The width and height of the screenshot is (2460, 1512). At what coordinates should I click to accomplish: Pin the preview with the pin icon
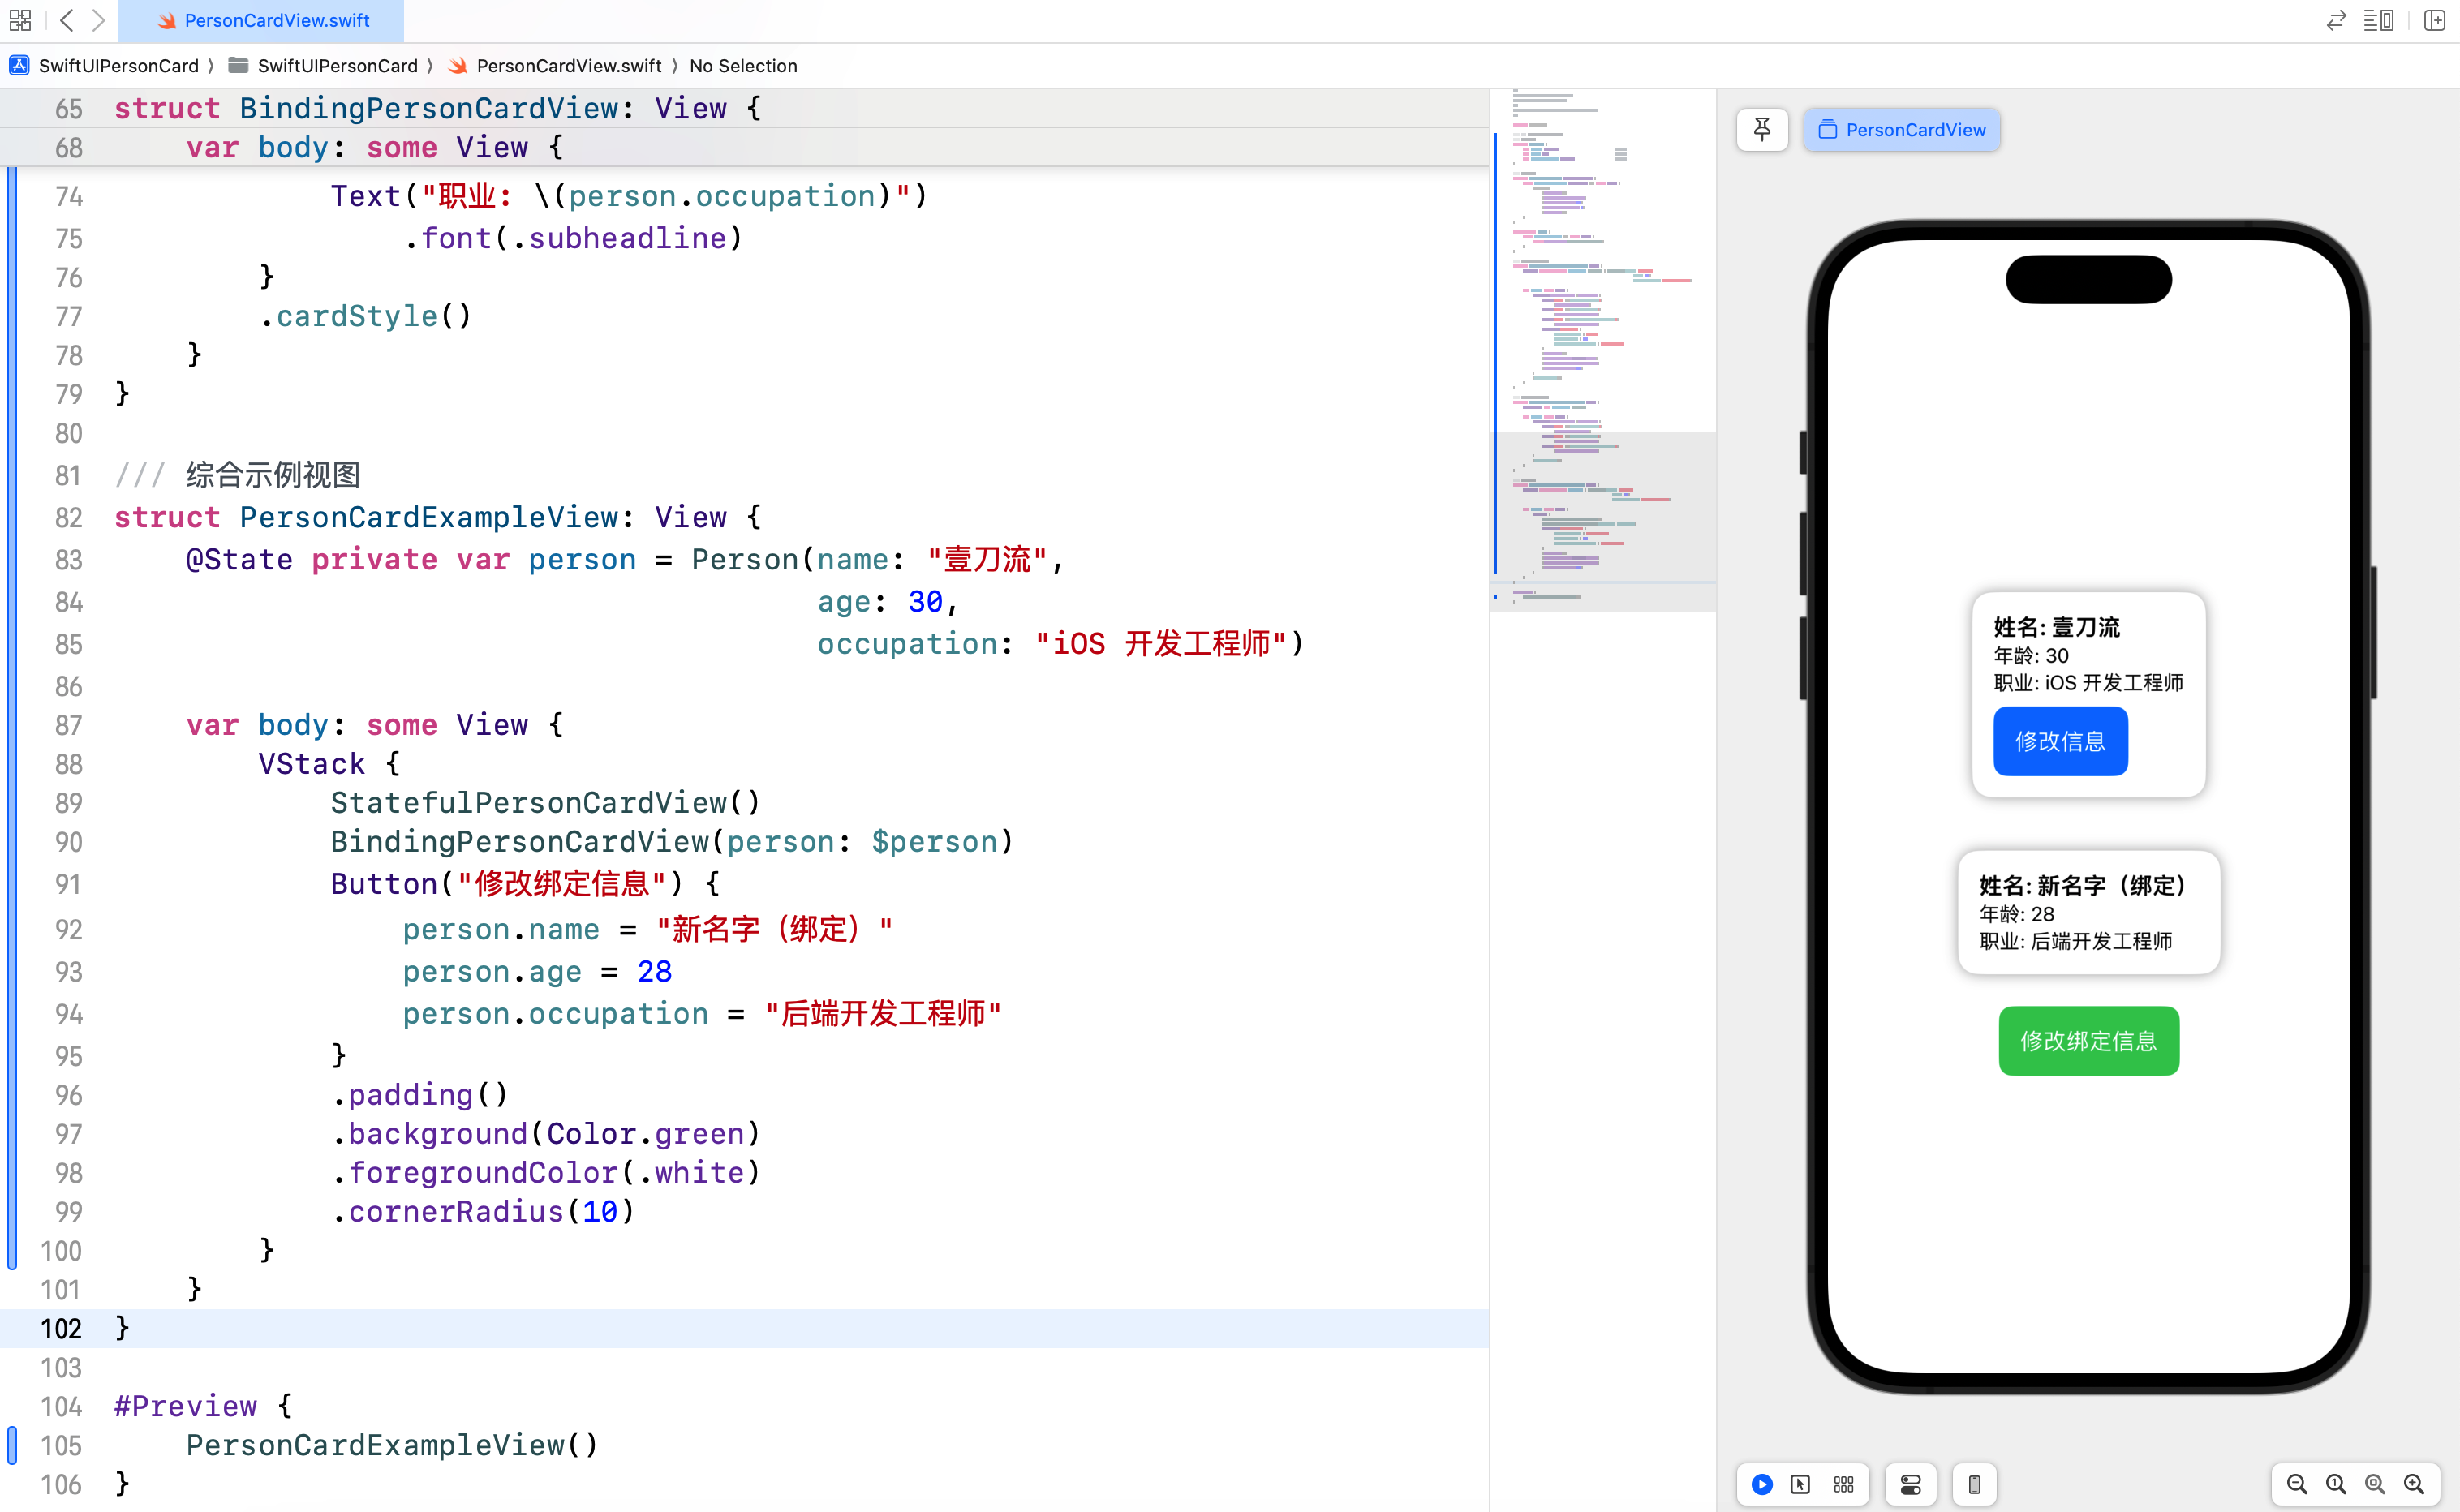tap(1762, 130)
